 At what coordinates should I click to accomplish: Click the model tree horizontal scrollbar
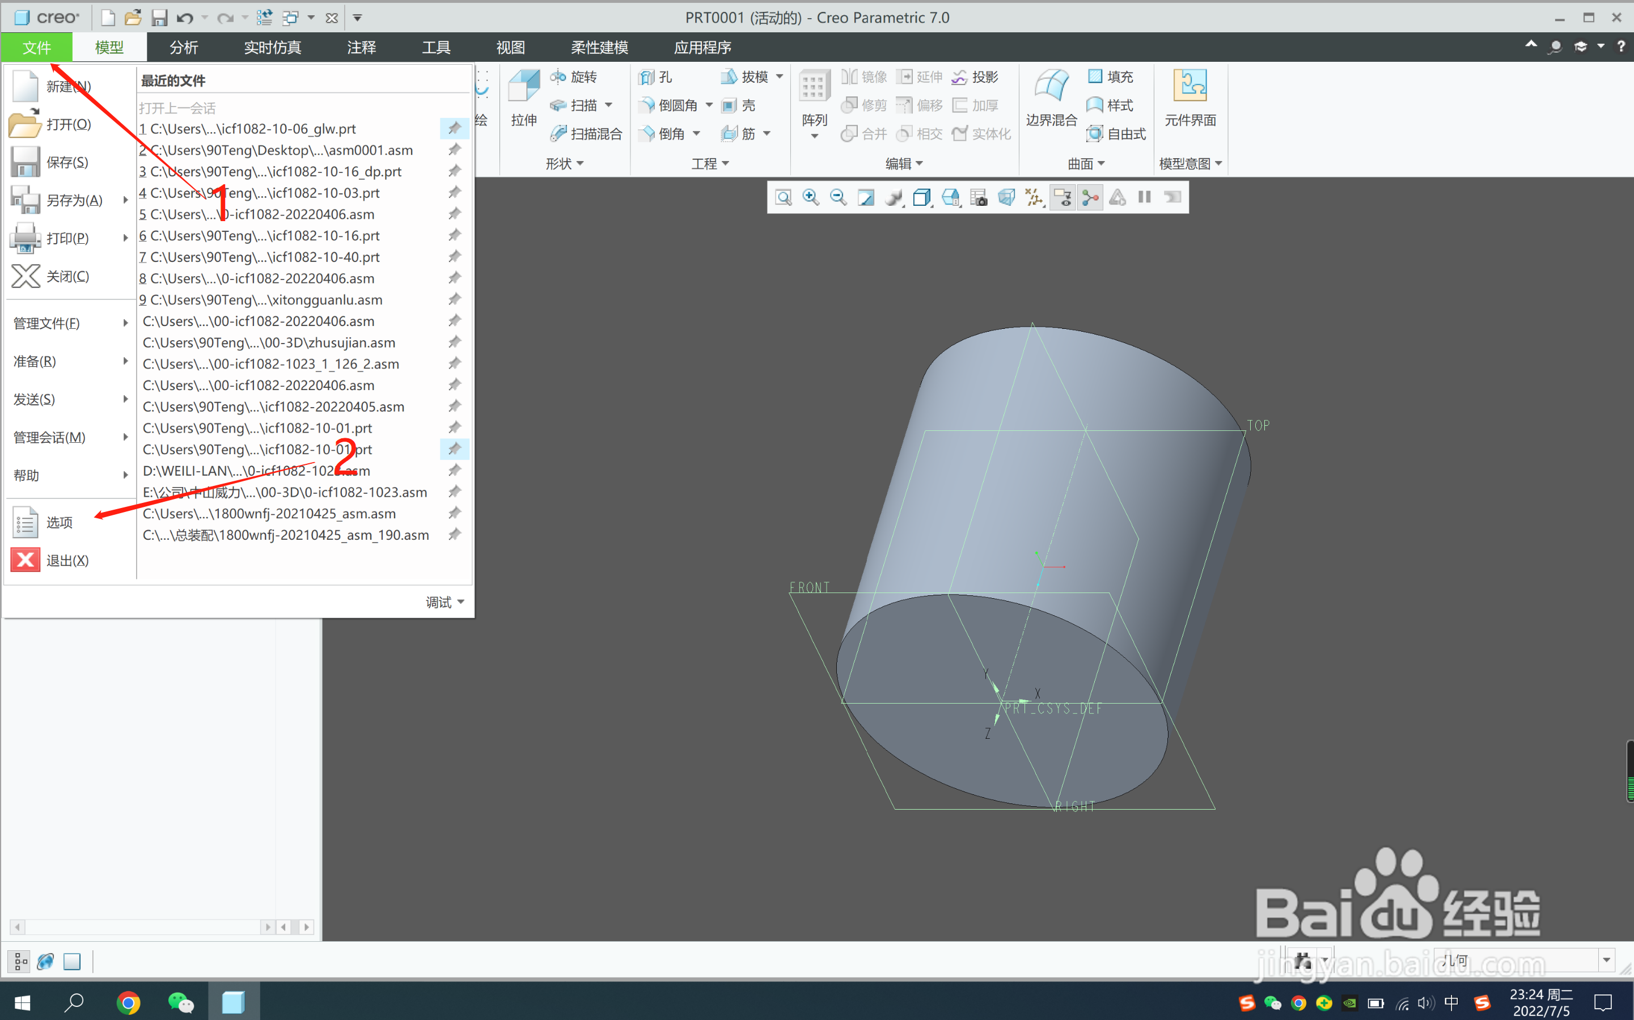(142, 926)
